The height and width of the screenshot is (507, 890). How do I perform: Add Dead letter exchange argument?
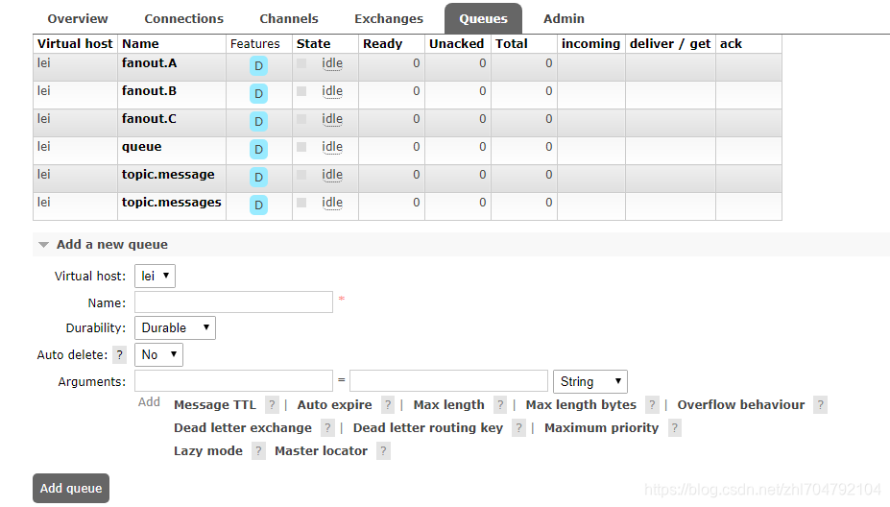pyautogui.click(x=243, y=428)
